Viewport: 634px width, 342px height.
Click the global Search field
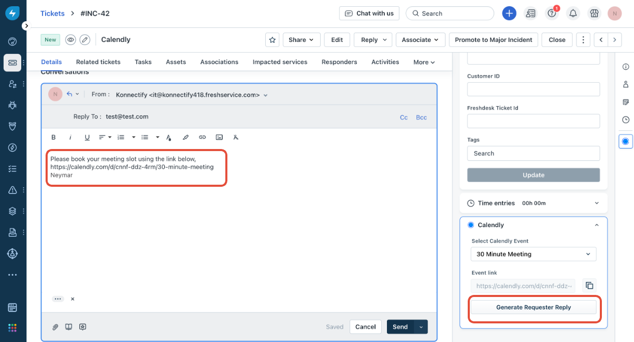coord(450,13)
